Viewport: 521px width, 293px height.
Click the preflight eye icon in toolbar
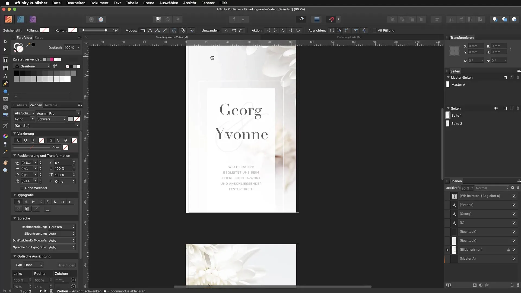[301, 19]
